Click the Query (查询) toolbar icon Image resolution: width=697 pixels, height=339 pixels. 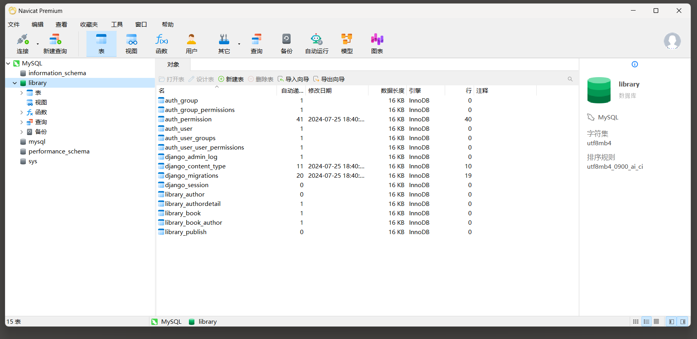pyautogui.click(x=257, y=44)
